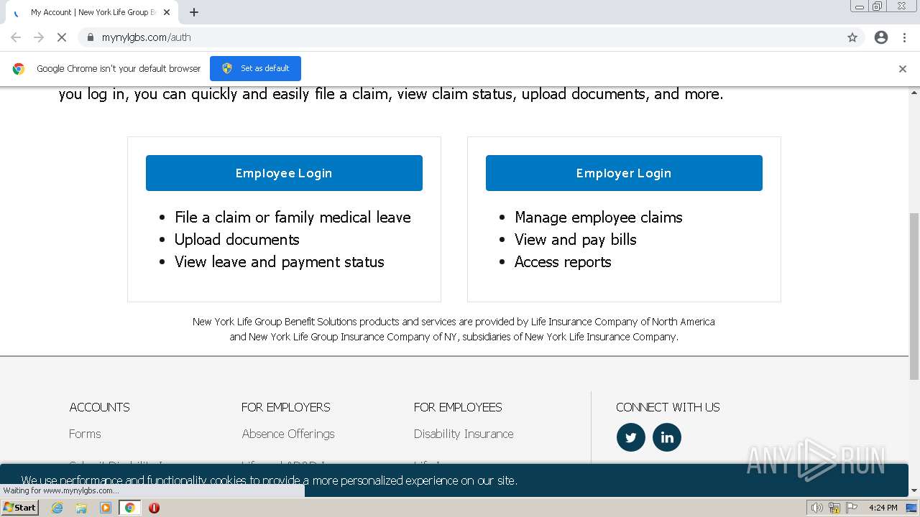This screenshot has height=517, width=920.
Task: Click the scrollbar down arrow
Action: [x=914, y=490]
